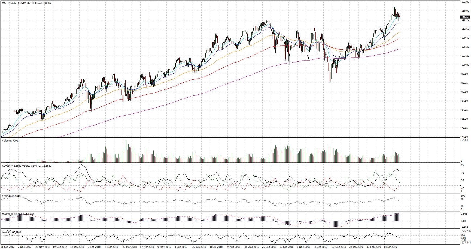Click the '1 Jun 2018' date label
Screen dimensions: 471x250
181,247
